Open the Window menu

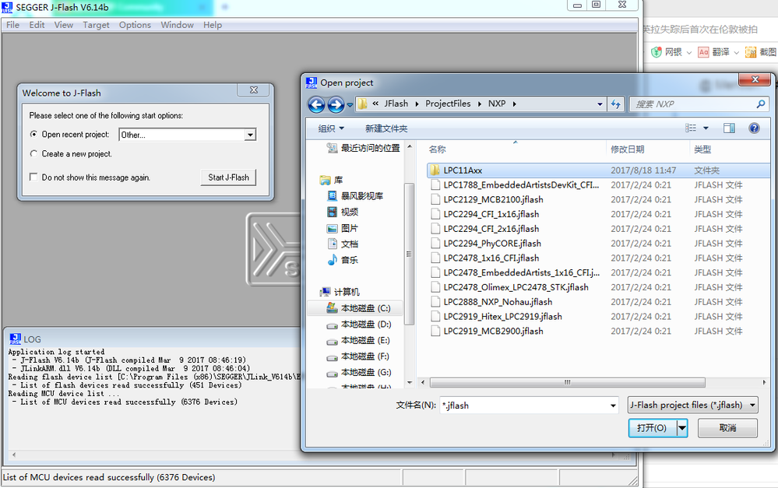click(177, 25)
